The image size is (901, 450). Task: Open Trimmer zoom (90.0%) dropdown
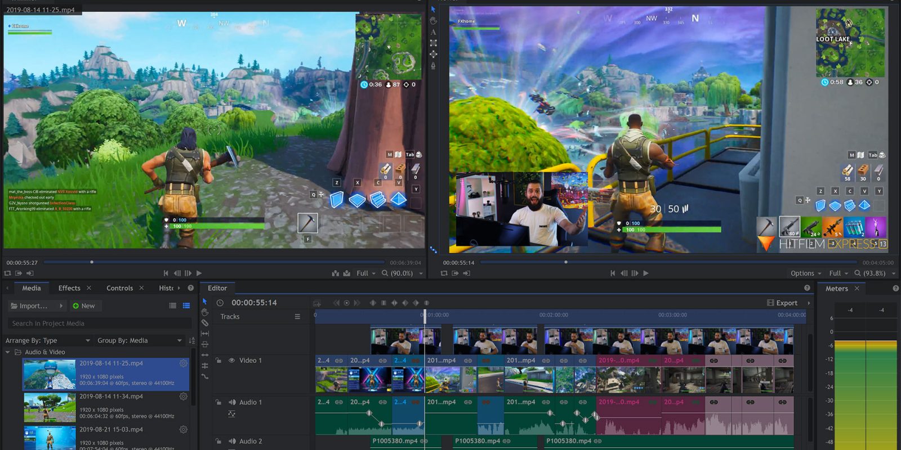point(402,273)
